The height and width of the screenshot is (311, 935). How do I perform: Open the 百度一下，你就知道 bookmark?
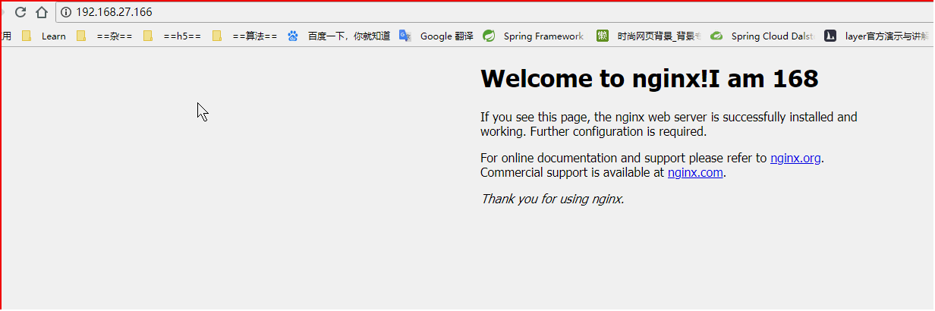[x=338, y=36]
